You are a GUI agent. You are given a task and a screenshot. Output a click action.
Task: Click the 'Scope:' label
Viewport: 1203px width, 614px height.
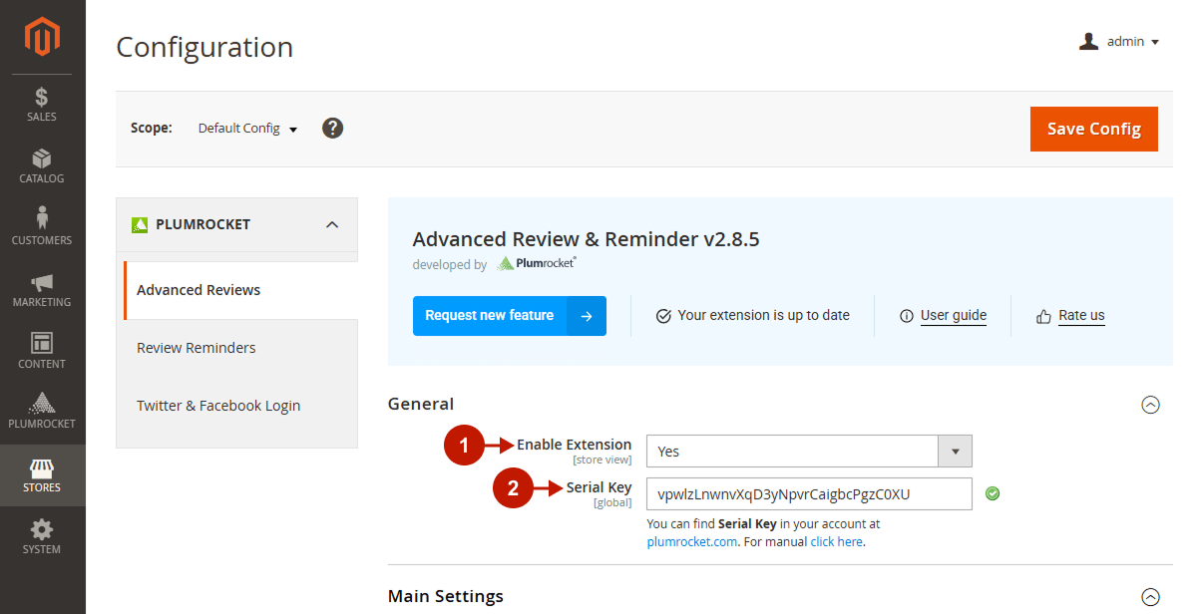point(152,129)
